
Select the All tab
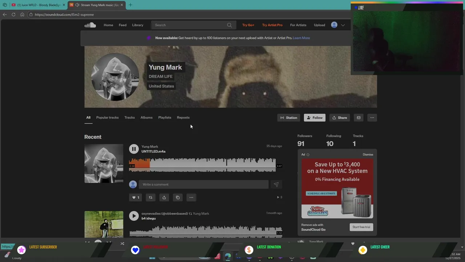[x=88, y=118]
